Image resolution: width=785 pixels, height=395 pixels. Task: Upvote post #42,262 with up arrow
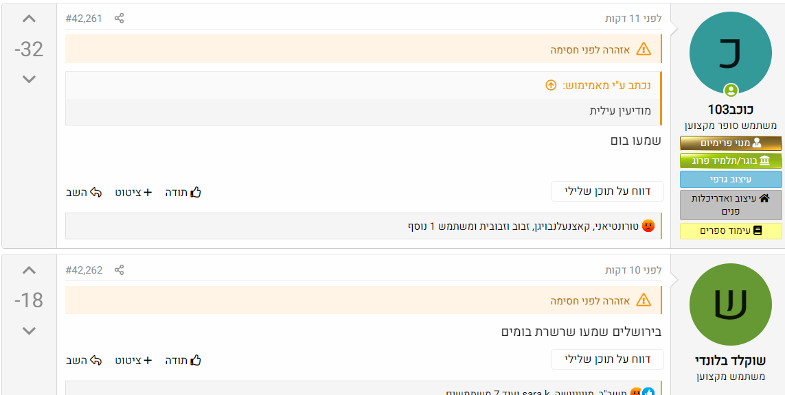coord(29,270)
